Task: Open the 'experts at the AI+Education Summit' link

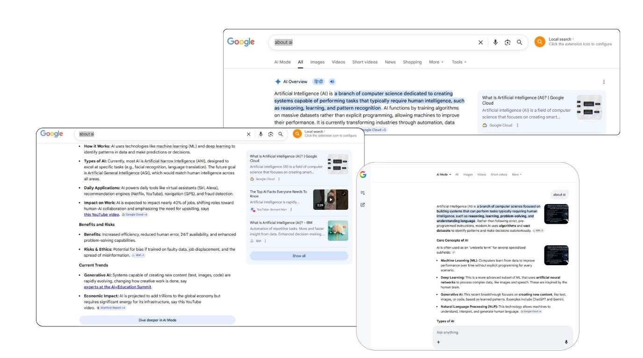Action: [x=118, y=287]
